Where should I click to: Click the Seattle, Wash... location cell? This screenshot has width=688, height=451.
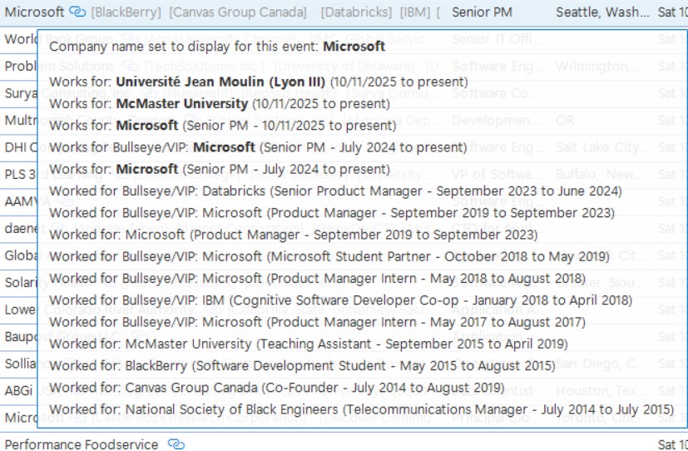coord(602,12)
